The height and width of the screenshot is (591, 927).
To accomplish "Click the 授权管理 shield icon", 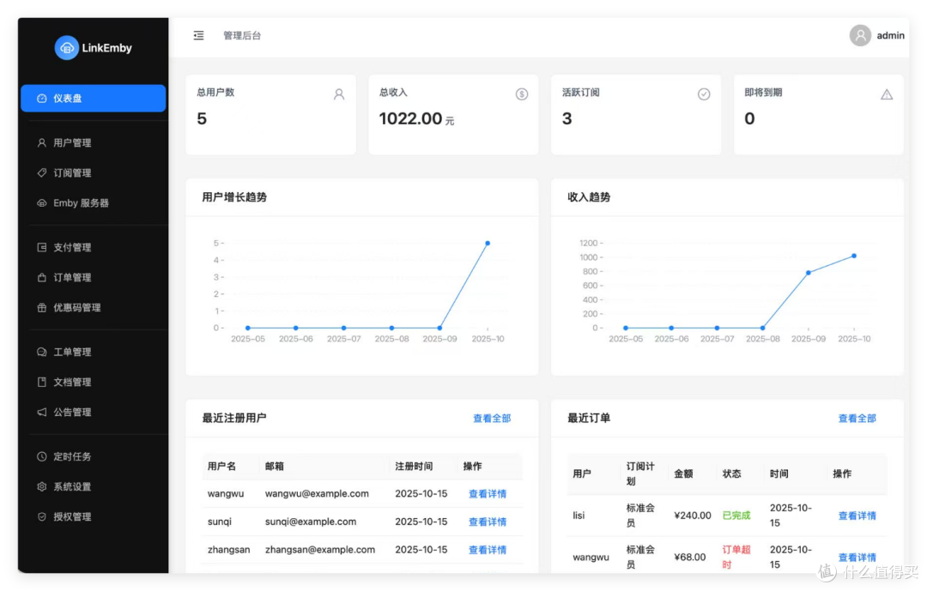I will tap(41, 516).
